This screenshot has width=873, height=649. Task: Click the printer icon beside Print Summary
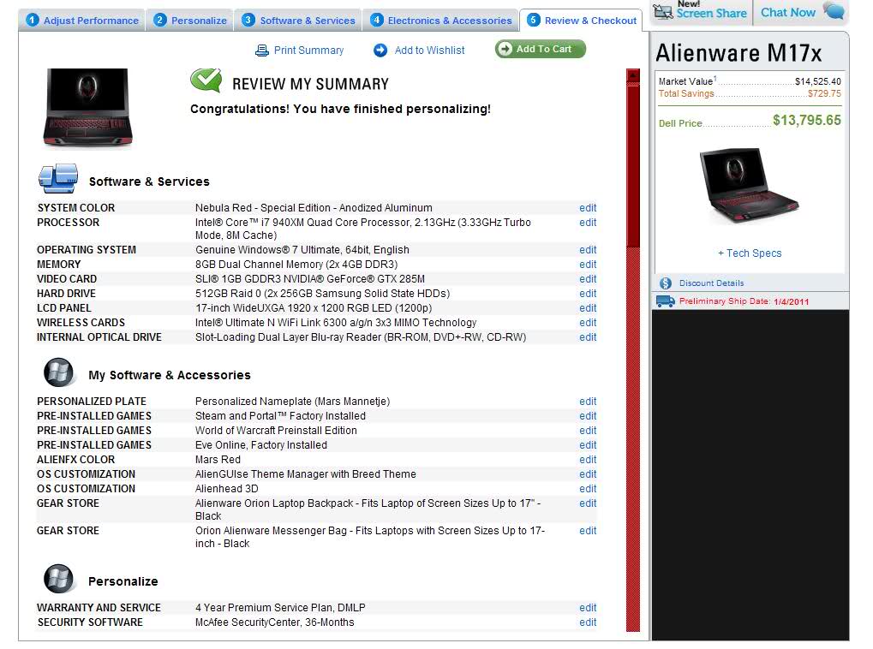point(262,51)
